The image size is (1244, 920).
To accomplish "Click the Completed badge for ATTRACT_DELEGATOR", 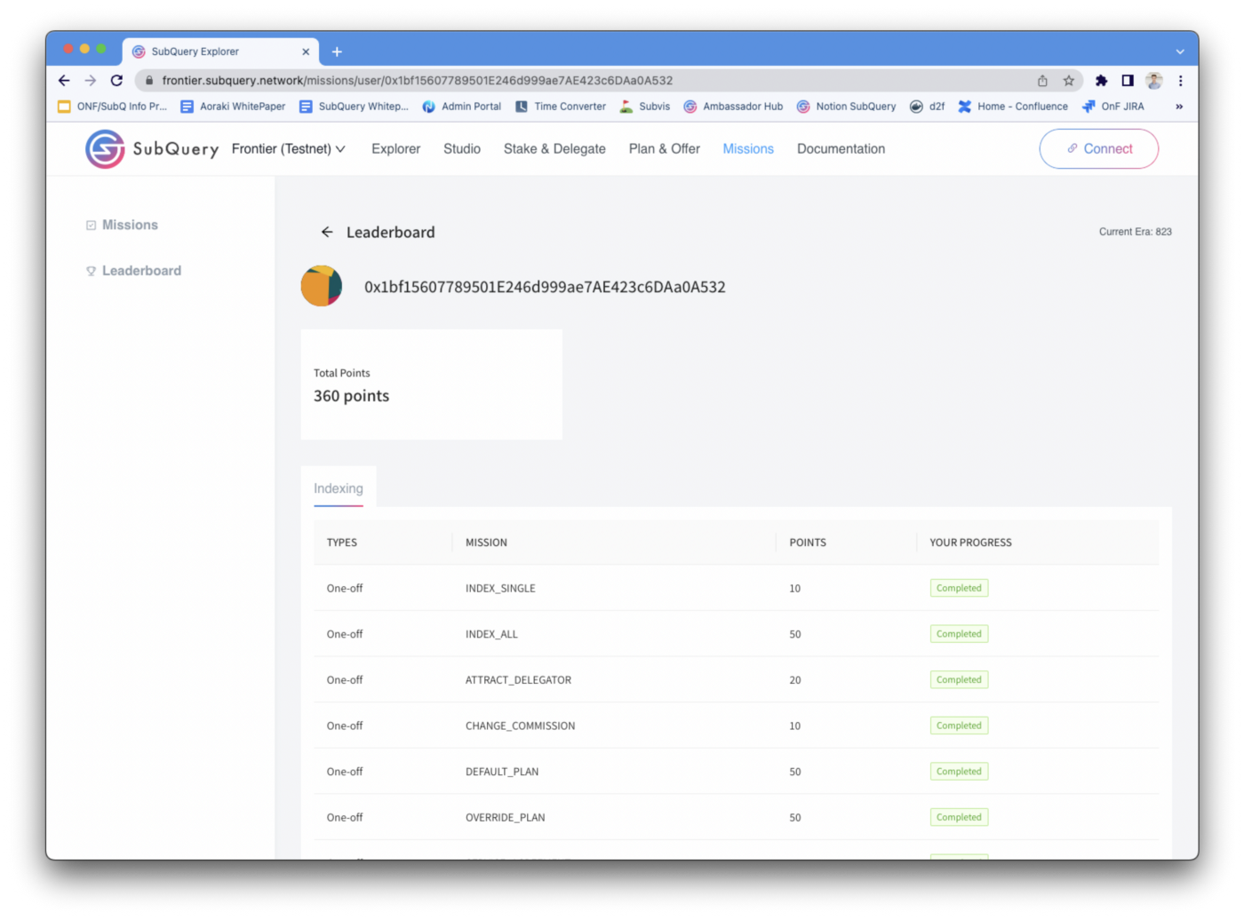I will [959, 680].
